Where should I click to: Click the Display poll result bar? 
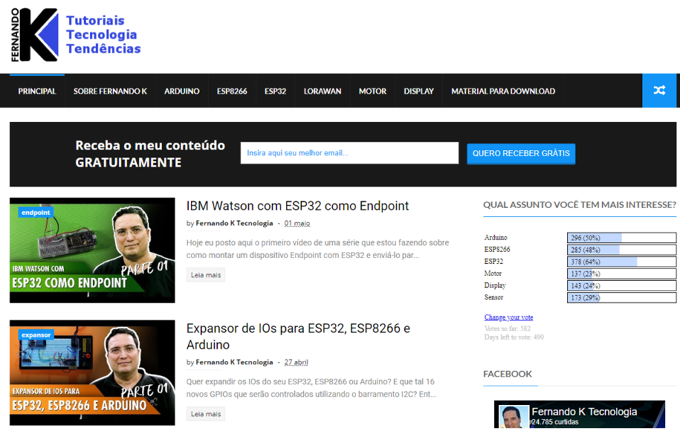(x=621, y=286)
